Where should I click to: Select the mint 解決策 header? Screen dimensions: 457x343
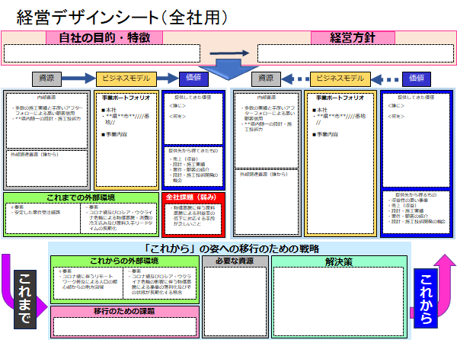click(339, 261)
